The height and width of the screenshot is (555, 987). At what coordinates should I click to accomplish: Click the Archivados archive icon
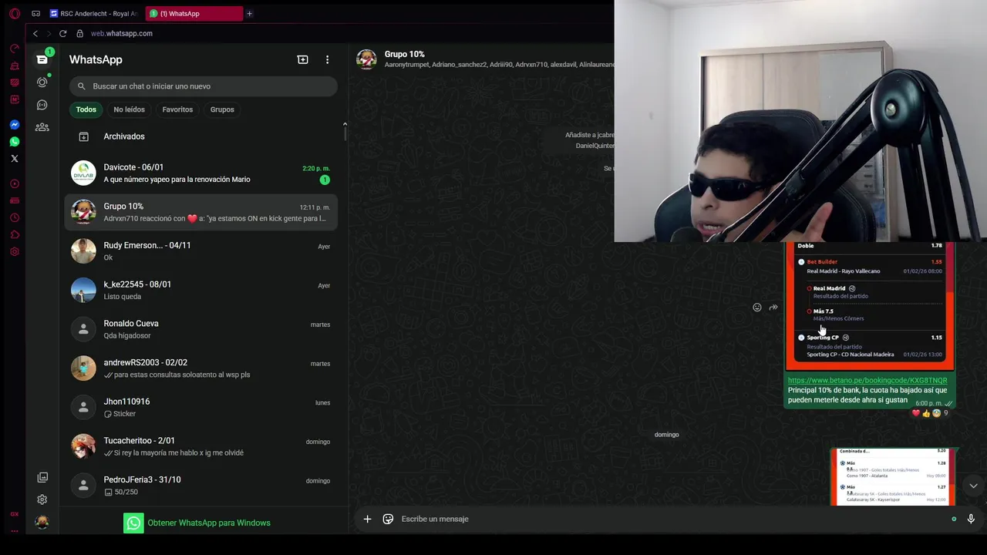(83, 136)
